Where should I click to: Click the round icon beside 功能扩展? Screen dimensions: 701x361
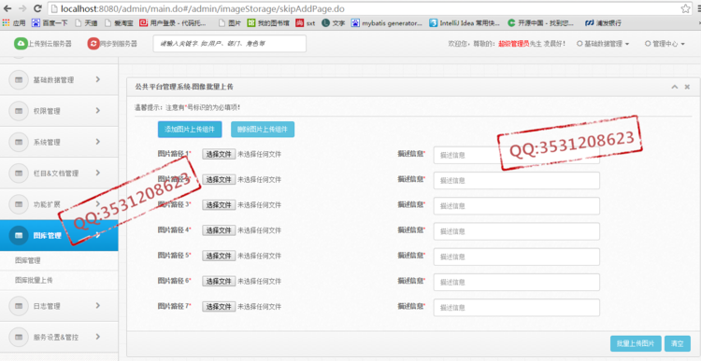19,204
